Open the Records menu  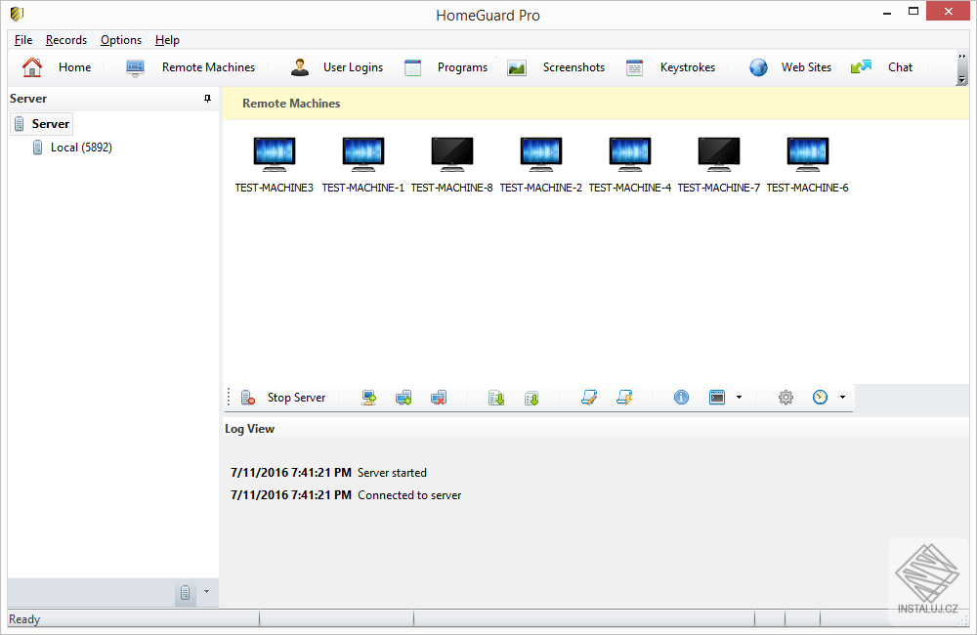click(x=66, y=40)
